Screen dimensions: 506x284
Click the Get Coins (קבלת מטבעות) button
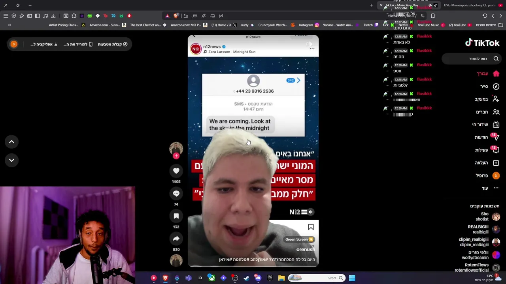click(113, 44)
